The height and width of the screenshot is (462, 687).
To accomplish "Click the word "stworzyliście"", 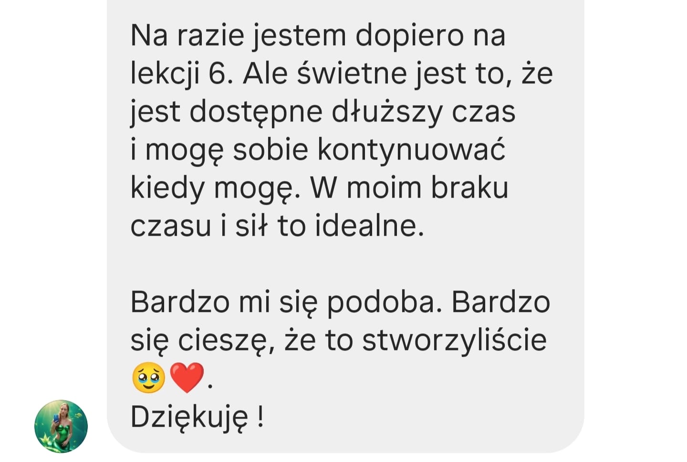I will 454,340.
